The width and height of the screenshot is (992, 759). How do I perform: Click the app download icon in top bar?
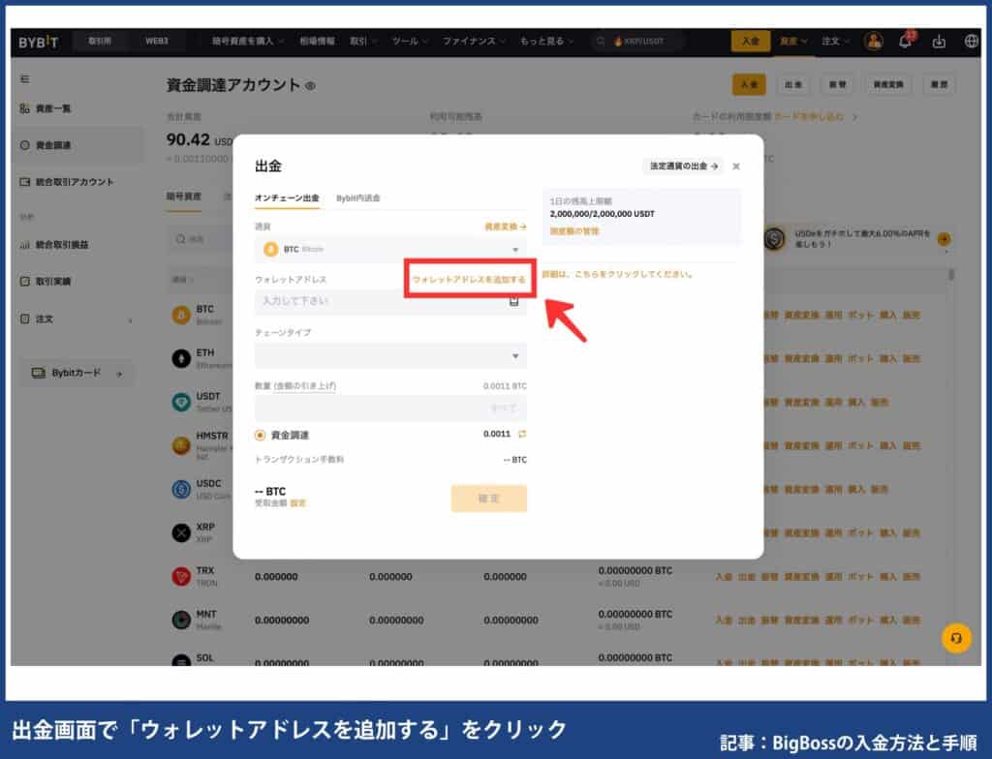pyautogui.click(x=940, y=42)
